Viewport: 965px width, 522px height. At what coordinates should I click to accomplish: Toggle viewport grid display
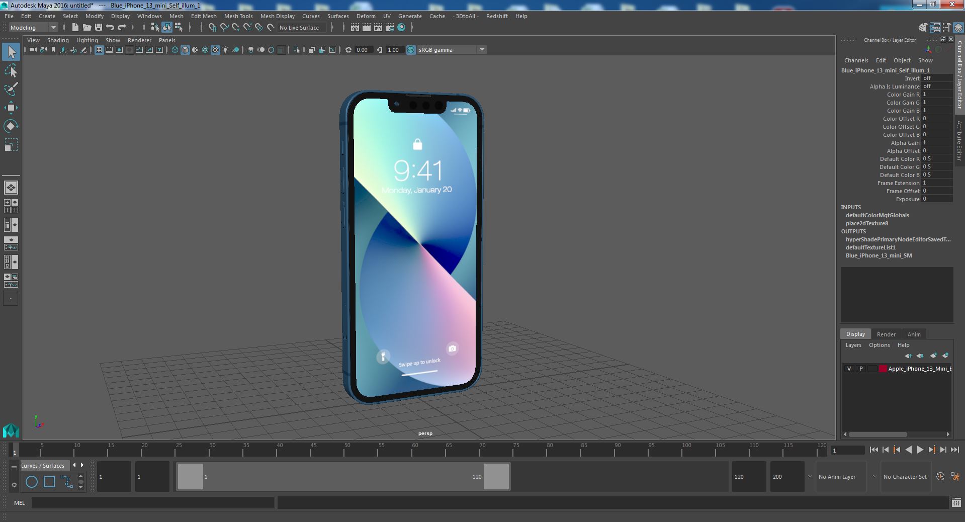pos(99,50)
